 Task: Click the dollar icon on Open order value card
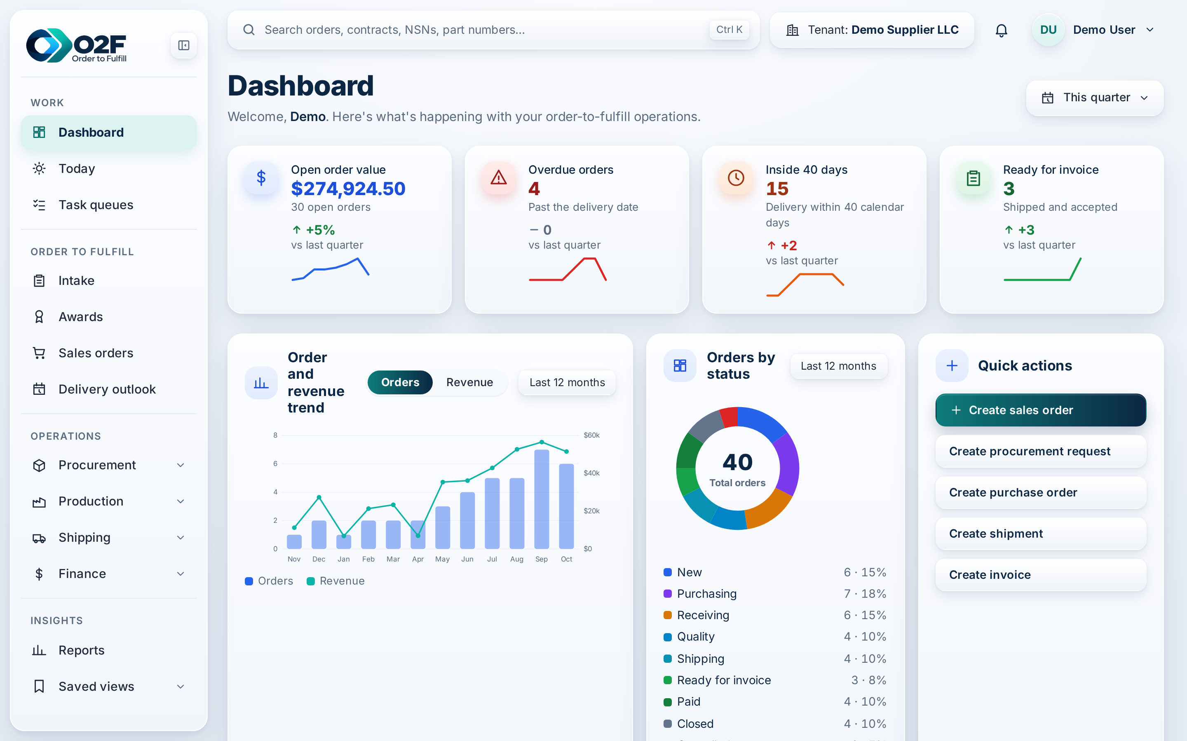(x=261, y=177)
